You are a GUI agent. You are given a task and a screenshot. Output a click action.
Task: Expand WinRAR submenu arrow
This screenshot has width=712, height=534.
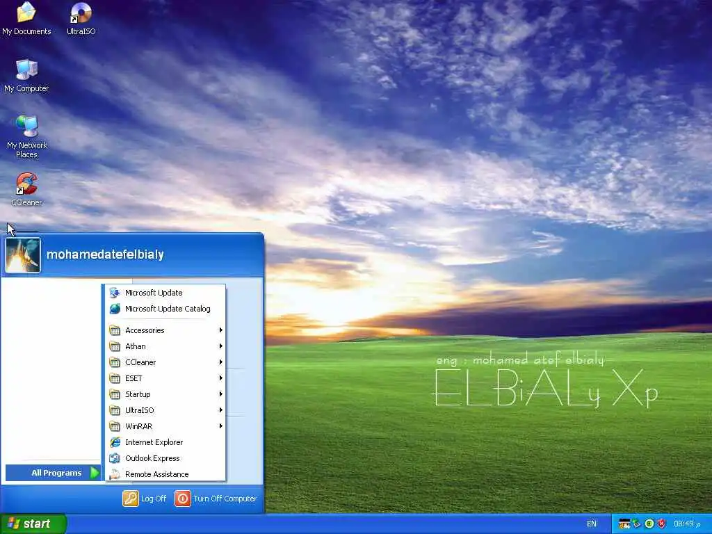[220, 426]
